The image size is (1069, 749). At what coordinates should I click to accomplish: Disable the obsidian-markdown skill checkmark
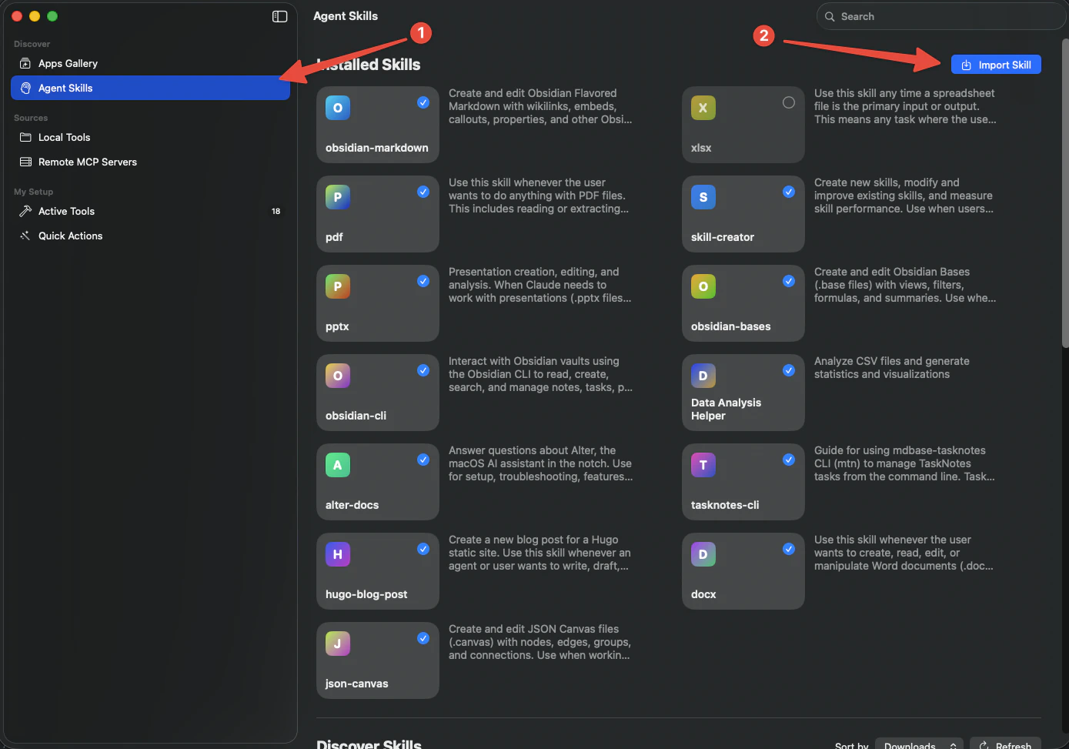click(423, 102)
